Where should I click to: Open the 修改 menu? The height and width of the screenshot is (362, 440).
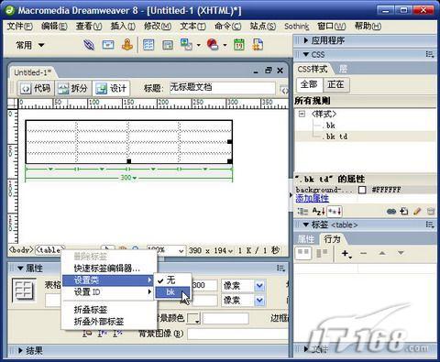(158, 27)
